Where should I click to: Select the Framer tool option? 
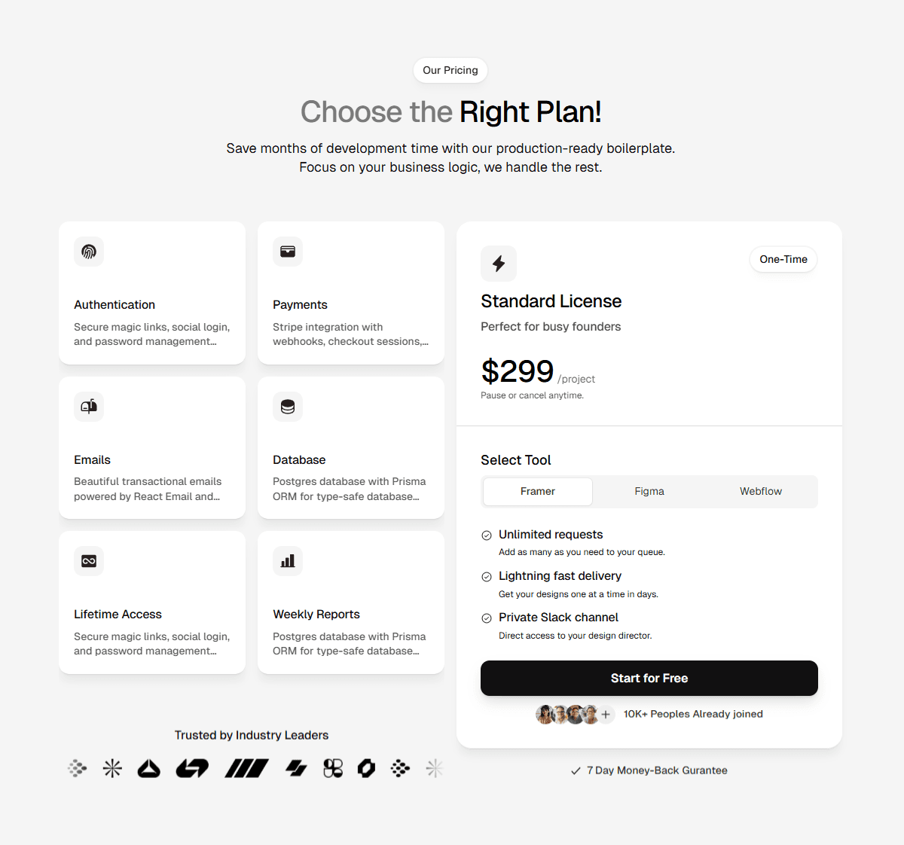pyautogui.click(x=537, y=491)
